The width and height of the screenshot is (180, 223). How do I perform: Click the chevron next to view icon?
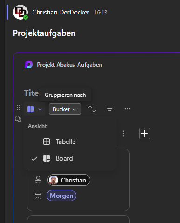[40, 109]
